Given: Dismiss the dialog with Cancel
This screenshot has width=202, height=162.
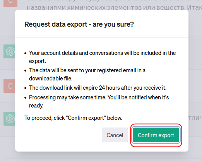Looking at the screenshot, I should coord(115,135).
